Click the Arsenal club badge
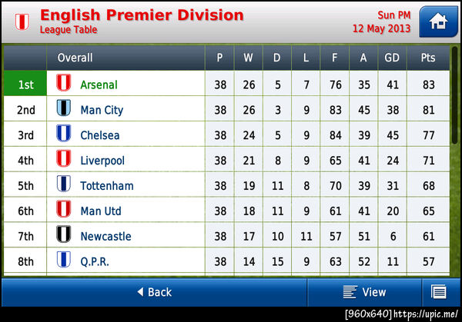 click(63, 85)
